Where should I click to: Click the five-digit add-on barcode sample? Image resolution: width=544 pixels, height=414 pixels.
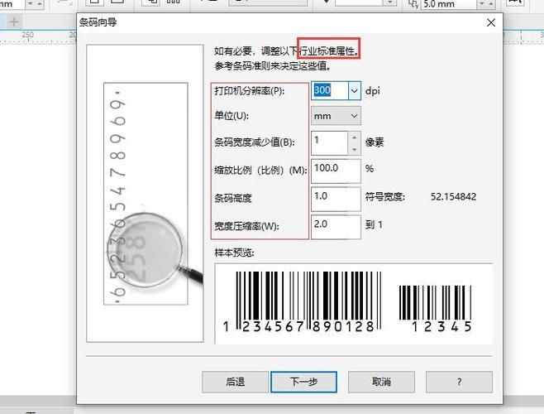436,308
